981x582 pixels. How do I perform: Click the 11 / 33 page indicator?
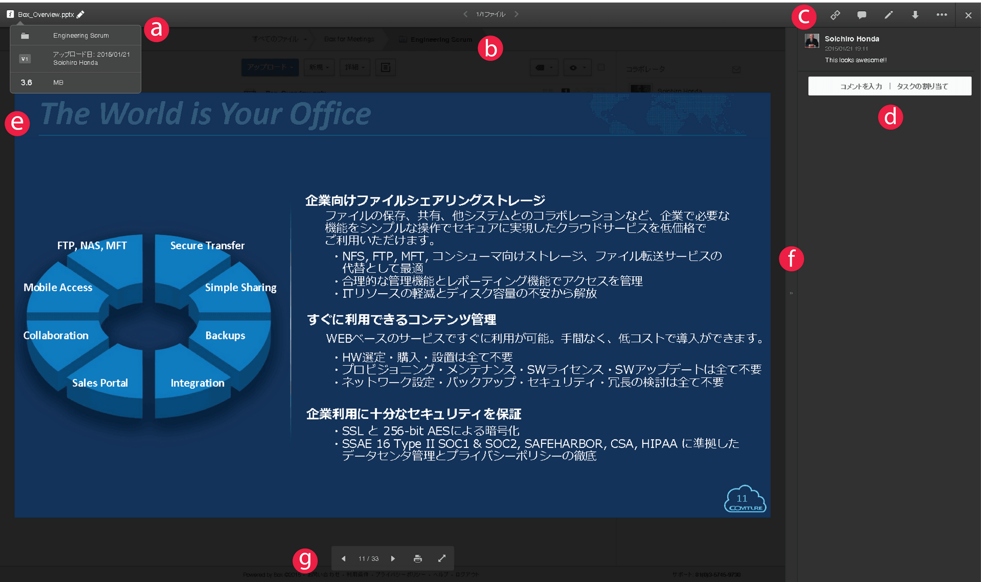coord(368,558)
